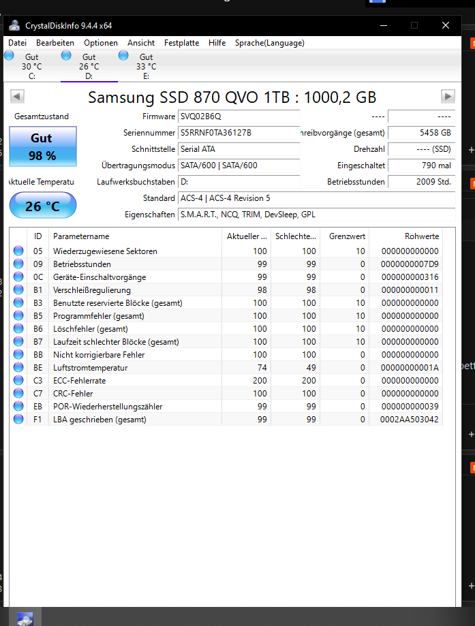Switch to drive E: tab
475x626 pixels.
click(x=147, y=66)
